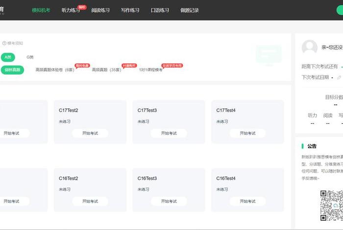Click the red badge above 1对1课程模考
The width and height of the screenshot is (343, 230).
(172, 66)
